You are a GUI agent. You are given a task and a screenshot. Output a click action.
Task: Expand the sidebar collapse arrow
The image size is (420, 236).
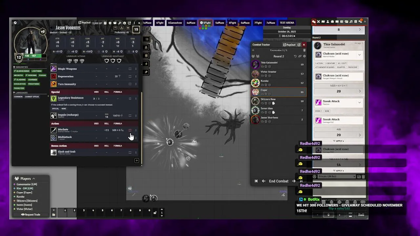365,22
